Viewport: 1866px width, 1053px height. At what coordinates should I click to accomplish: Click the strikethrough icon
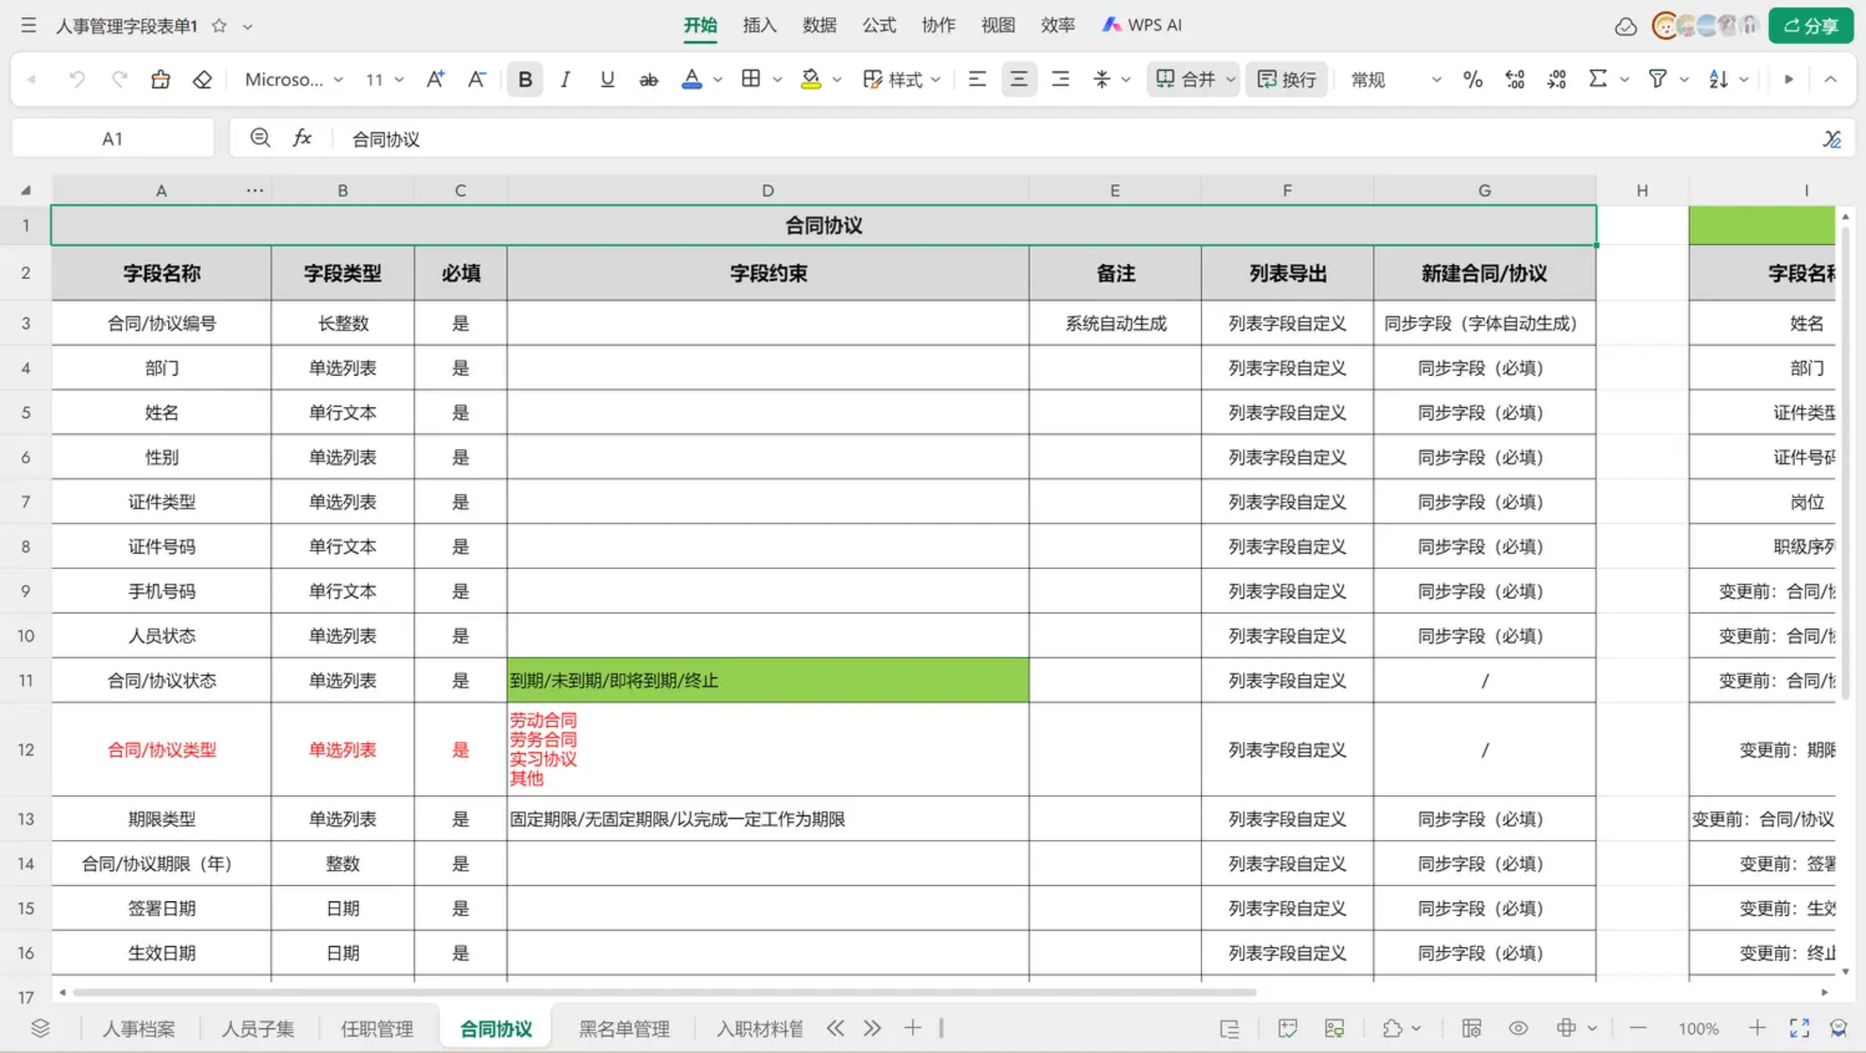[x=649, y=79]
